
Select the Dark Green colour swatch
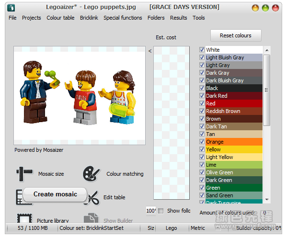(x=234, y=180)
